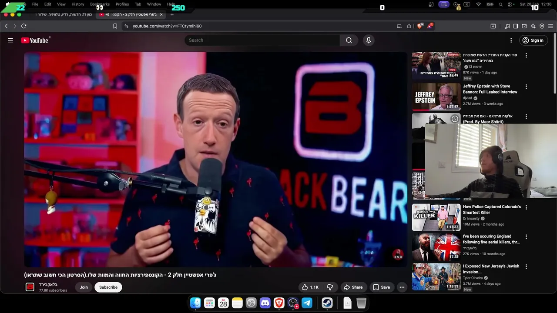
Task: Start voice search with the microphone
Action: pyautogui.click(x=369, y=40)
